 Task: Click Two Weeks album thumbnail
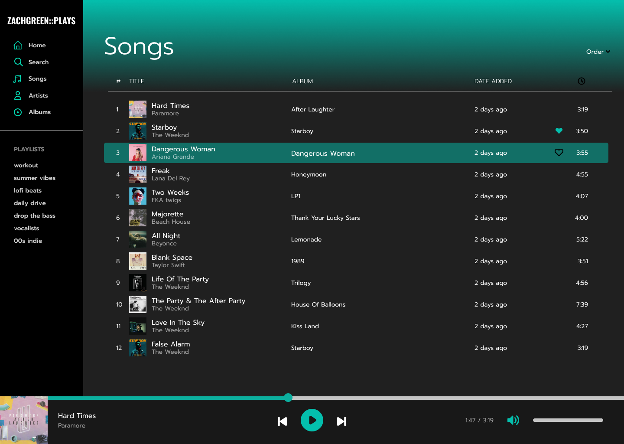[x=138, y=196]
